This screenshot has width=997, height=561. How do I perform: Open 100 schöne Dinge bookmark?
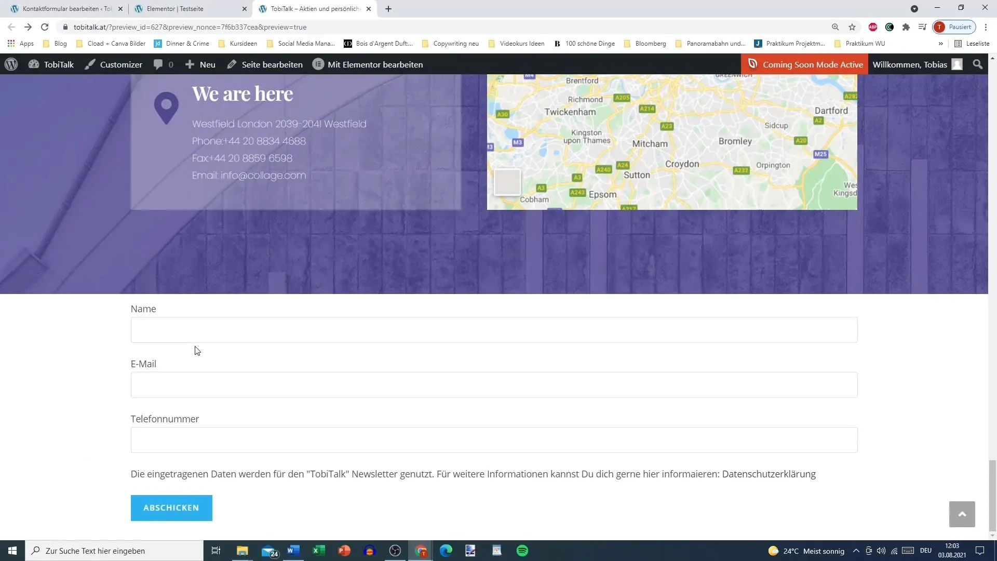pos(584,44)
